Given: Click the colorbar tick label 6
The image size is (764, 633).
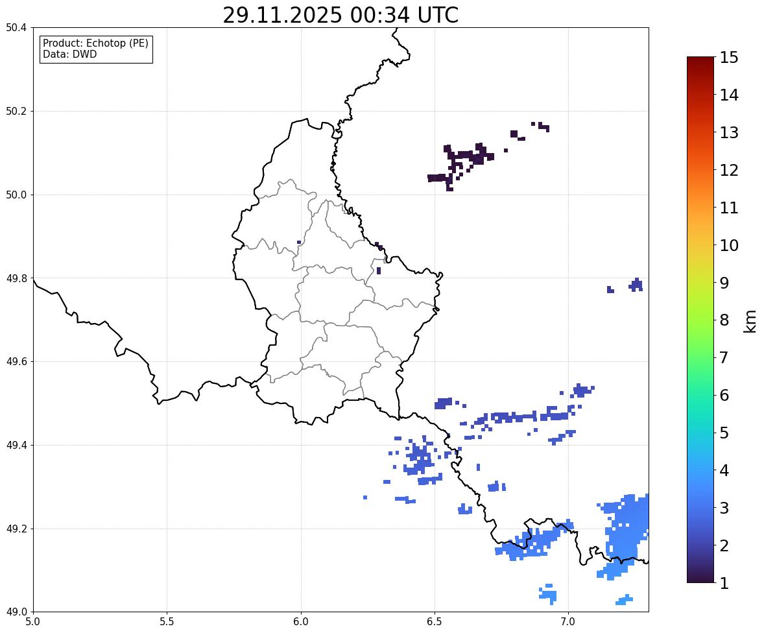Looking at the screenshot, I should [724, 395].
